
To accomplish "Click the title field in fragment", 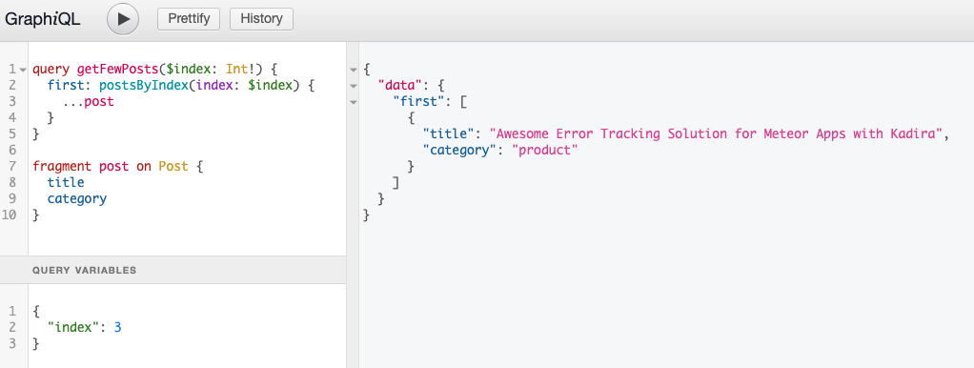I will [66, 182].
